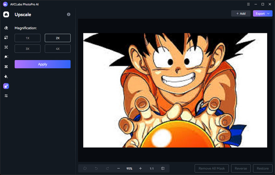The height and width of the screenshot is (175, 275).
Task: Click the 95% zoom level value
Action: click(130, 168)
